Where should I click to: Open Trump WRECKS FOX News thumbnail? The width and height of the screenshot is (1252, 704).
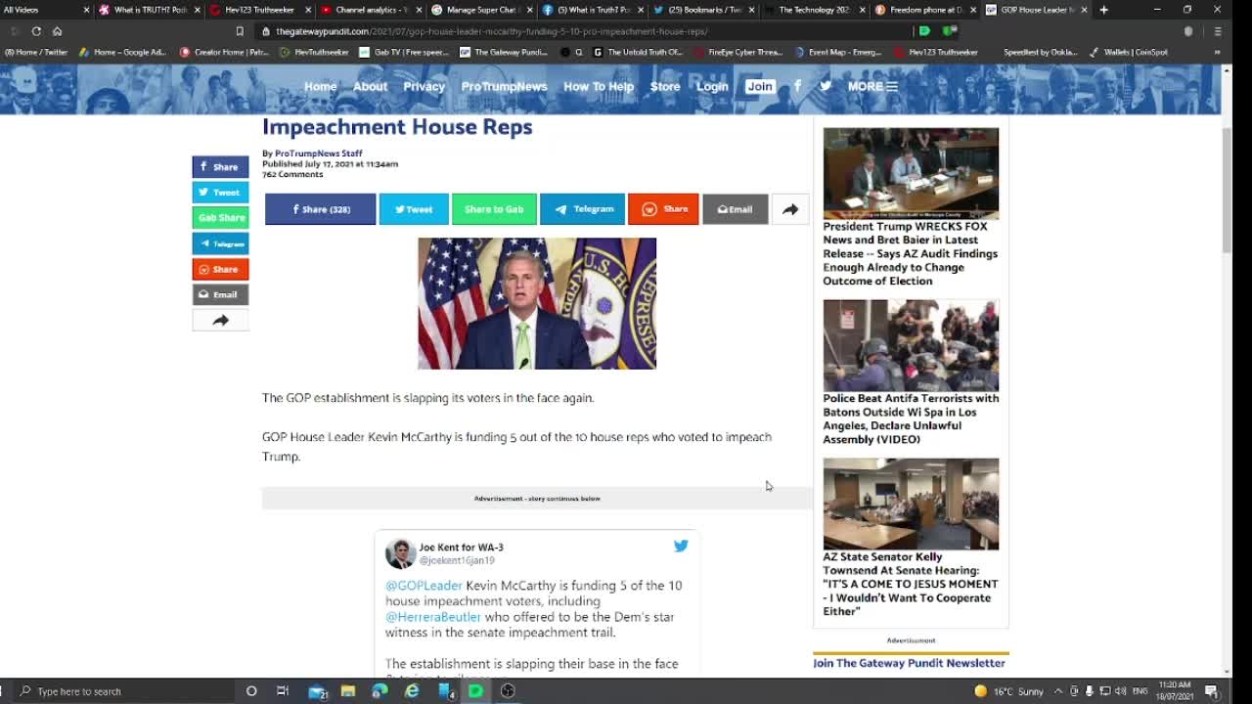911,173
